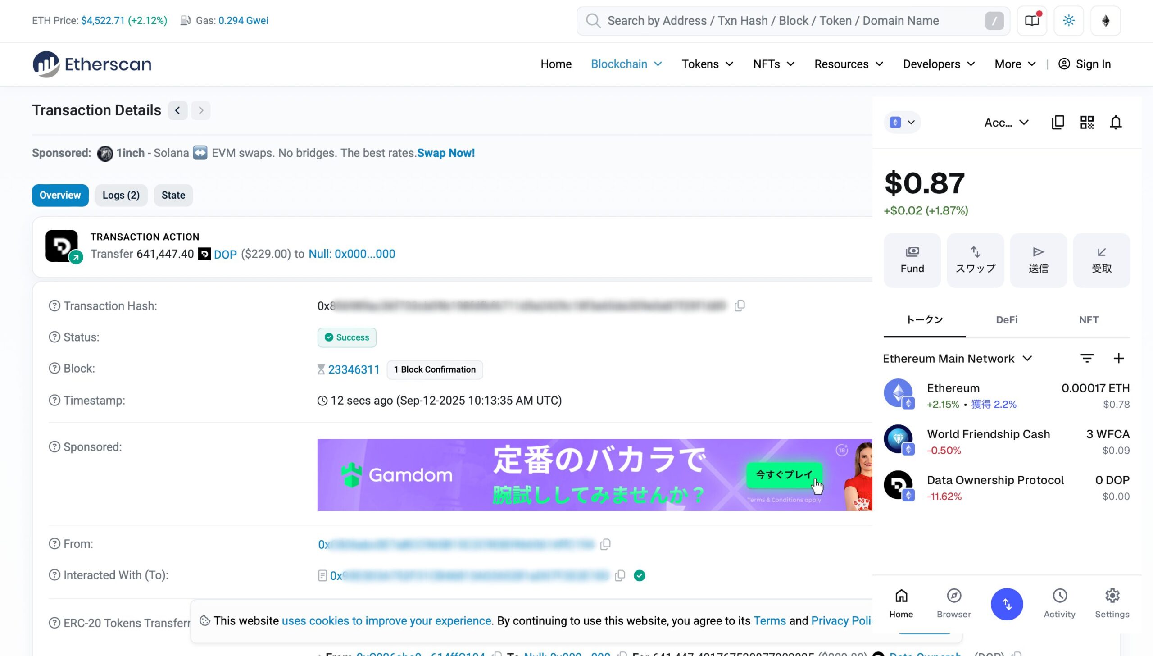Viewport: 1153px width, 656px height.
Task: Click block number 23346311 link
Action: click(x=354, y=369)
